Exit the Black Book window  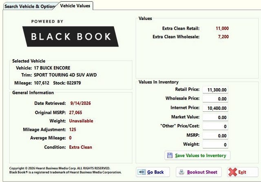pos(243,172)
